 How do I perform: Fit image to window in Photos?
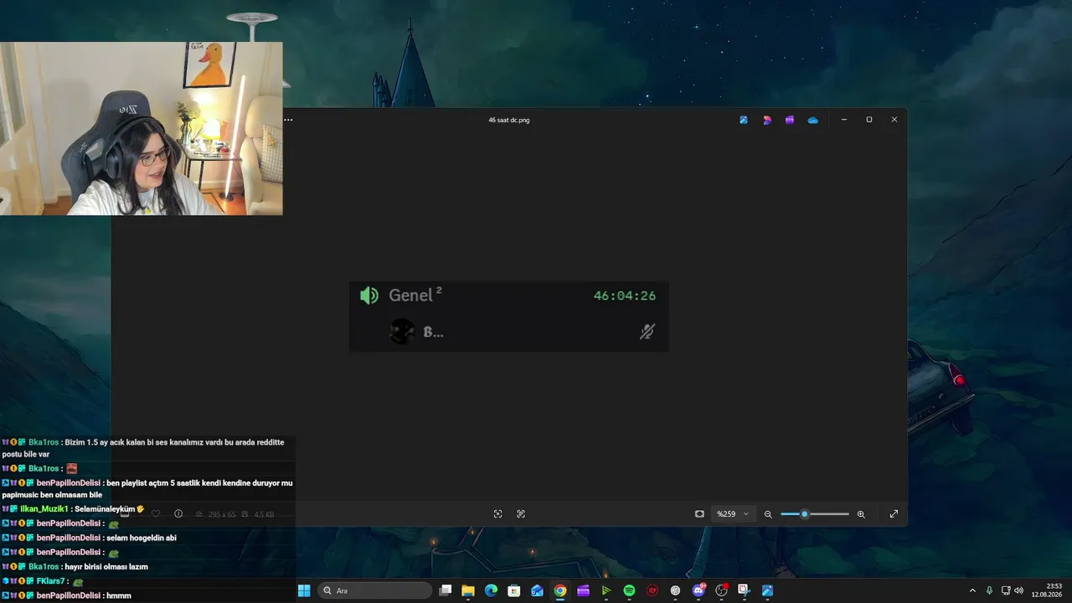(699, 513)
